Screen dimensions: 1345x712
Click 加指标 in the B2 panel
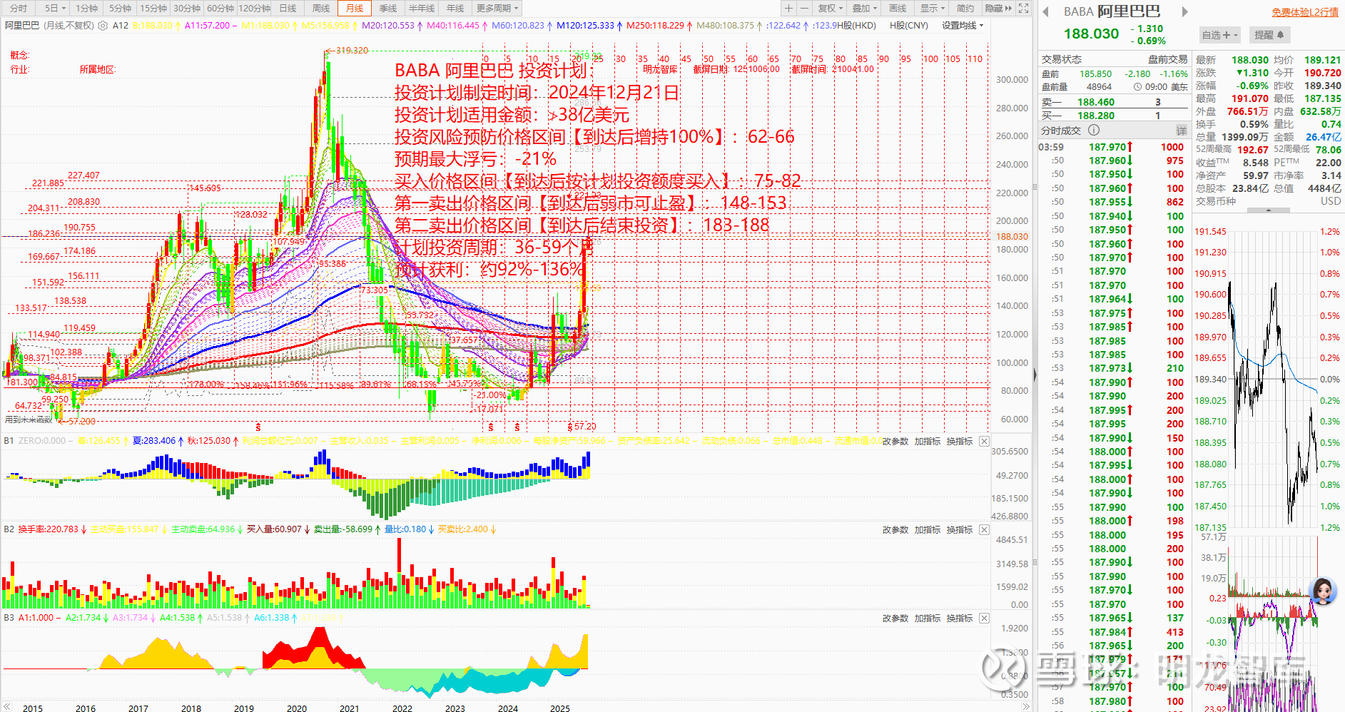pyautogui.click(x=928, y=529)
